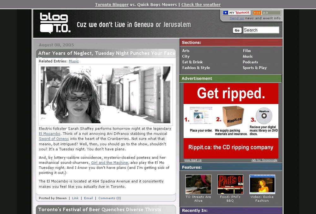Play the Evoke Fashion video thumbnail
This screenshot has width=316, height=214.
click(x=262, y=184)
